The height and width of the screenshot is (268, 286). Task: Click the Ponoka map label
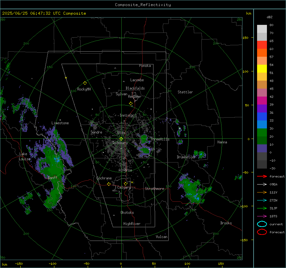[x=145, y=66]
